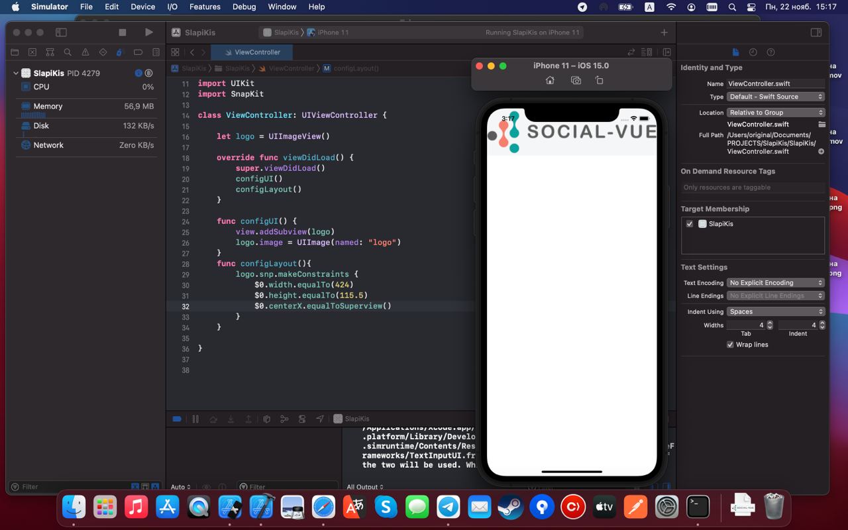Open the adjust editor options icon

tap(647, 52)
